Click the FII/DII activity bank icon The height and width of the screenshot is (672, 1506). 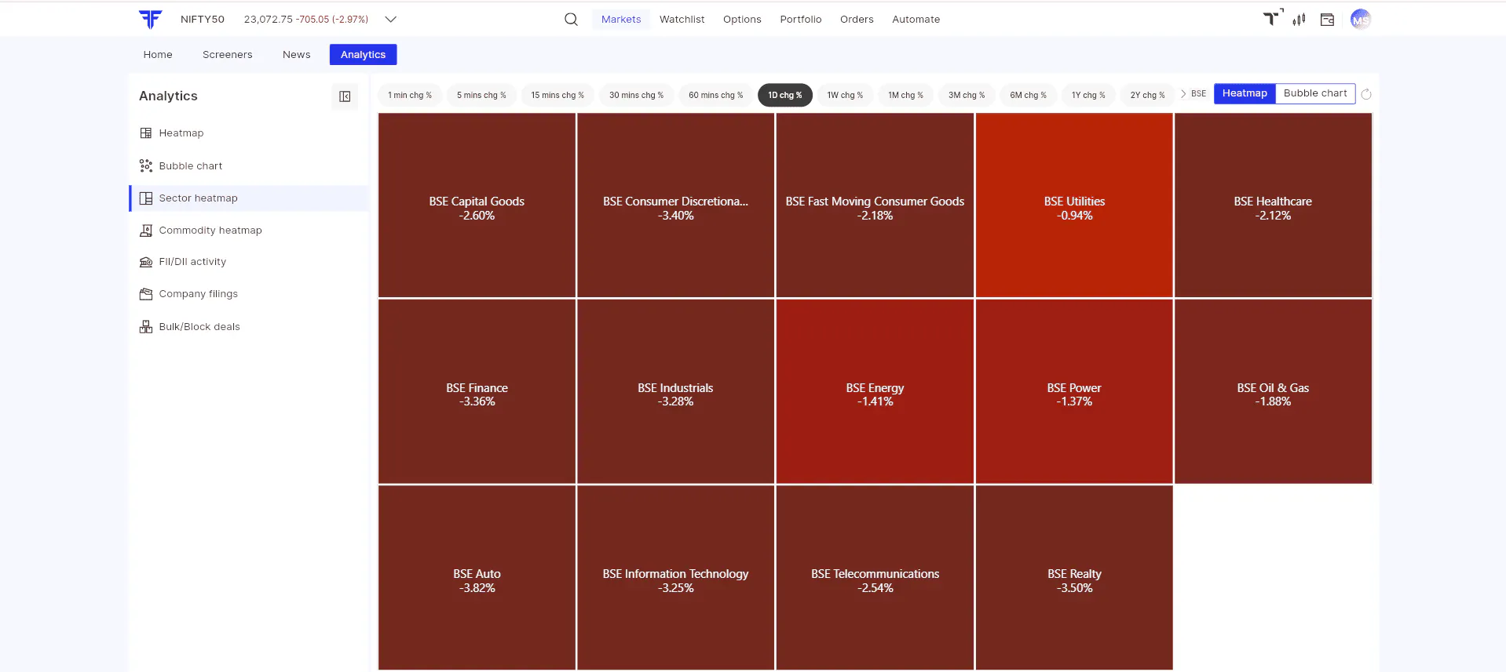click(x=146, y=262)
